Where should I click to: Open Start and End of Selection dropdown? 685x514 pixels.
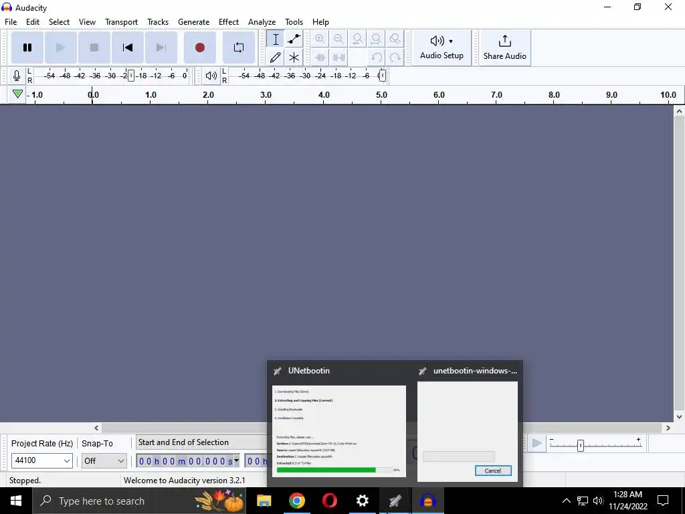coord(201,442)
